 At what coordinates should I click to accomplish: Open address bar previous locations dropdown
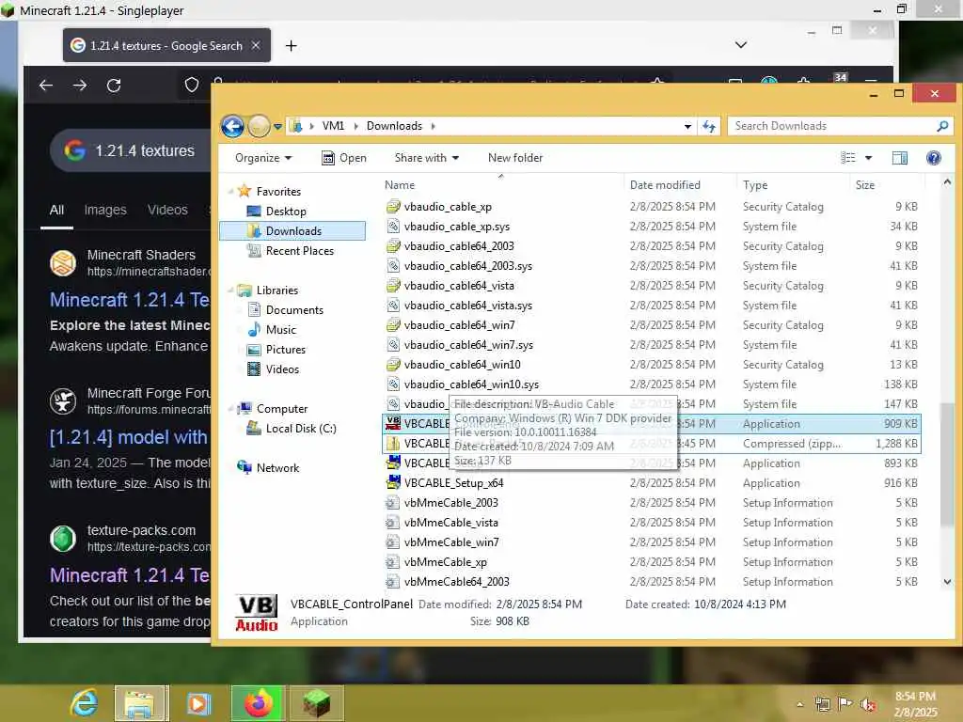click(687, 127)
